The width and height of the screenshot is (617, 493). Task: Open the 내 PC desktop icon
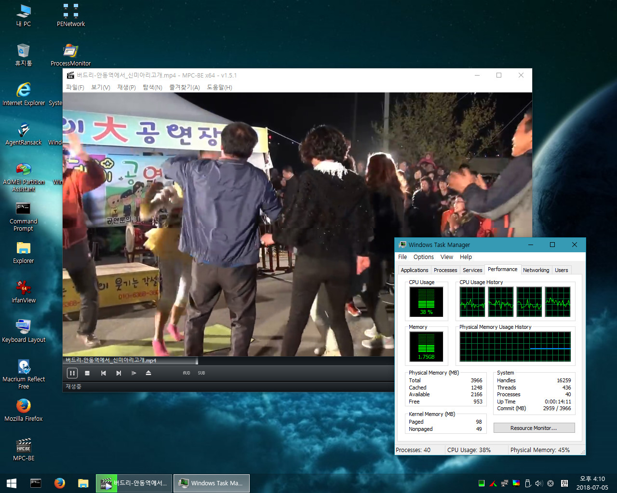23,15
